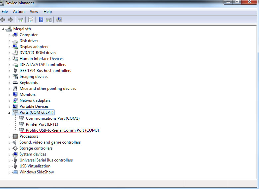Image resolution: width=259 pixels, height=189 pixels.
Task: Click the Display adapters category icon
Action: pyautogui.click(x=15, y=47)
